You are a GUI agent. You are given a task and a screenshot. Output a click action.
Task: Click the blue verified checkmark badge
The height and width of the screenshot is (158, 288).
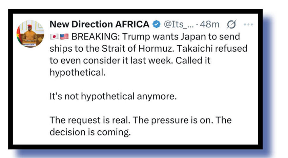(x=156, y=25)
